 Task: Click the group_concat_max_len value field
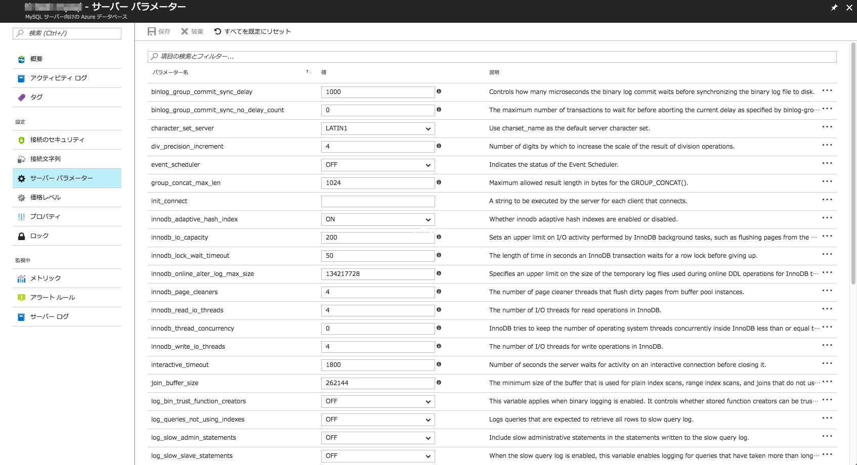(x=378, y=183)
